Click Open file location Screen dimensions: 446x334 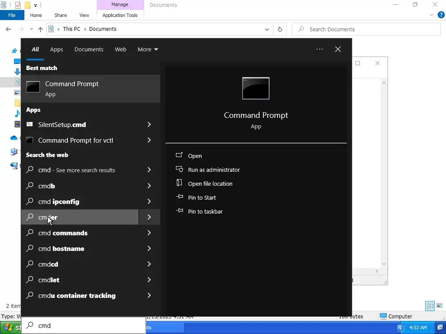[210, 184]
